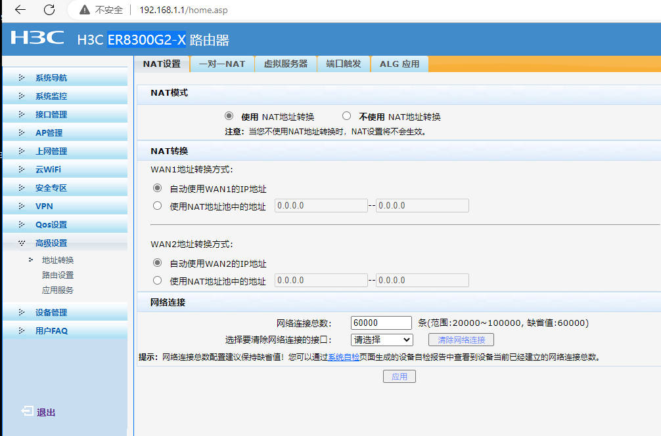Select 自动使用WAN2的IP地址 radio

[157, 263]
